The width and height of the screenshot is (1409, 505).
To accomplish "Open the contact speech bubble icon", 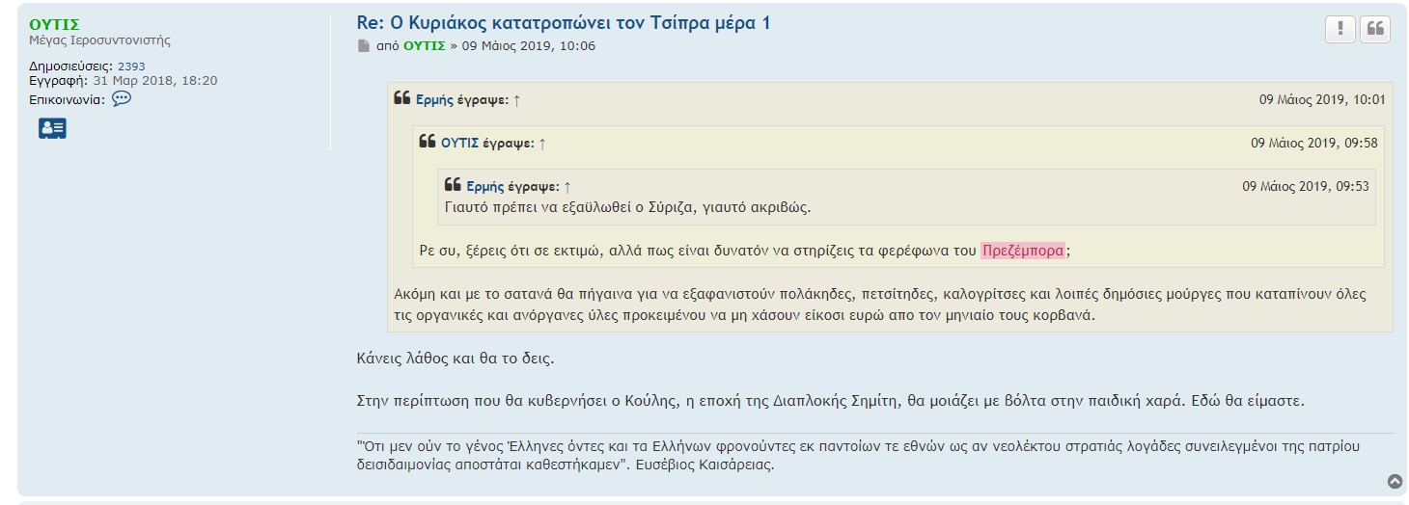I will tap(121, 98).
